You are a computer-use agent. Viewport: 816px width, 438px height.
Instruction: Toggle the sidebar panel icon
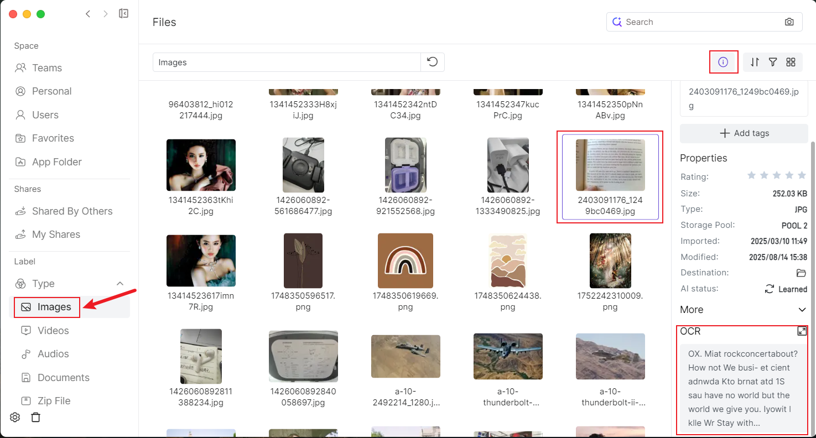[124, 14]
